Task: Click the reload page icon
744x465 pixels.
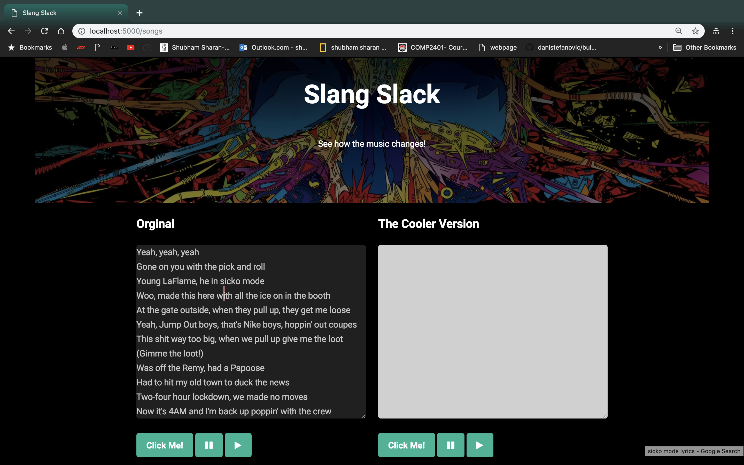Action: [45, 31]
